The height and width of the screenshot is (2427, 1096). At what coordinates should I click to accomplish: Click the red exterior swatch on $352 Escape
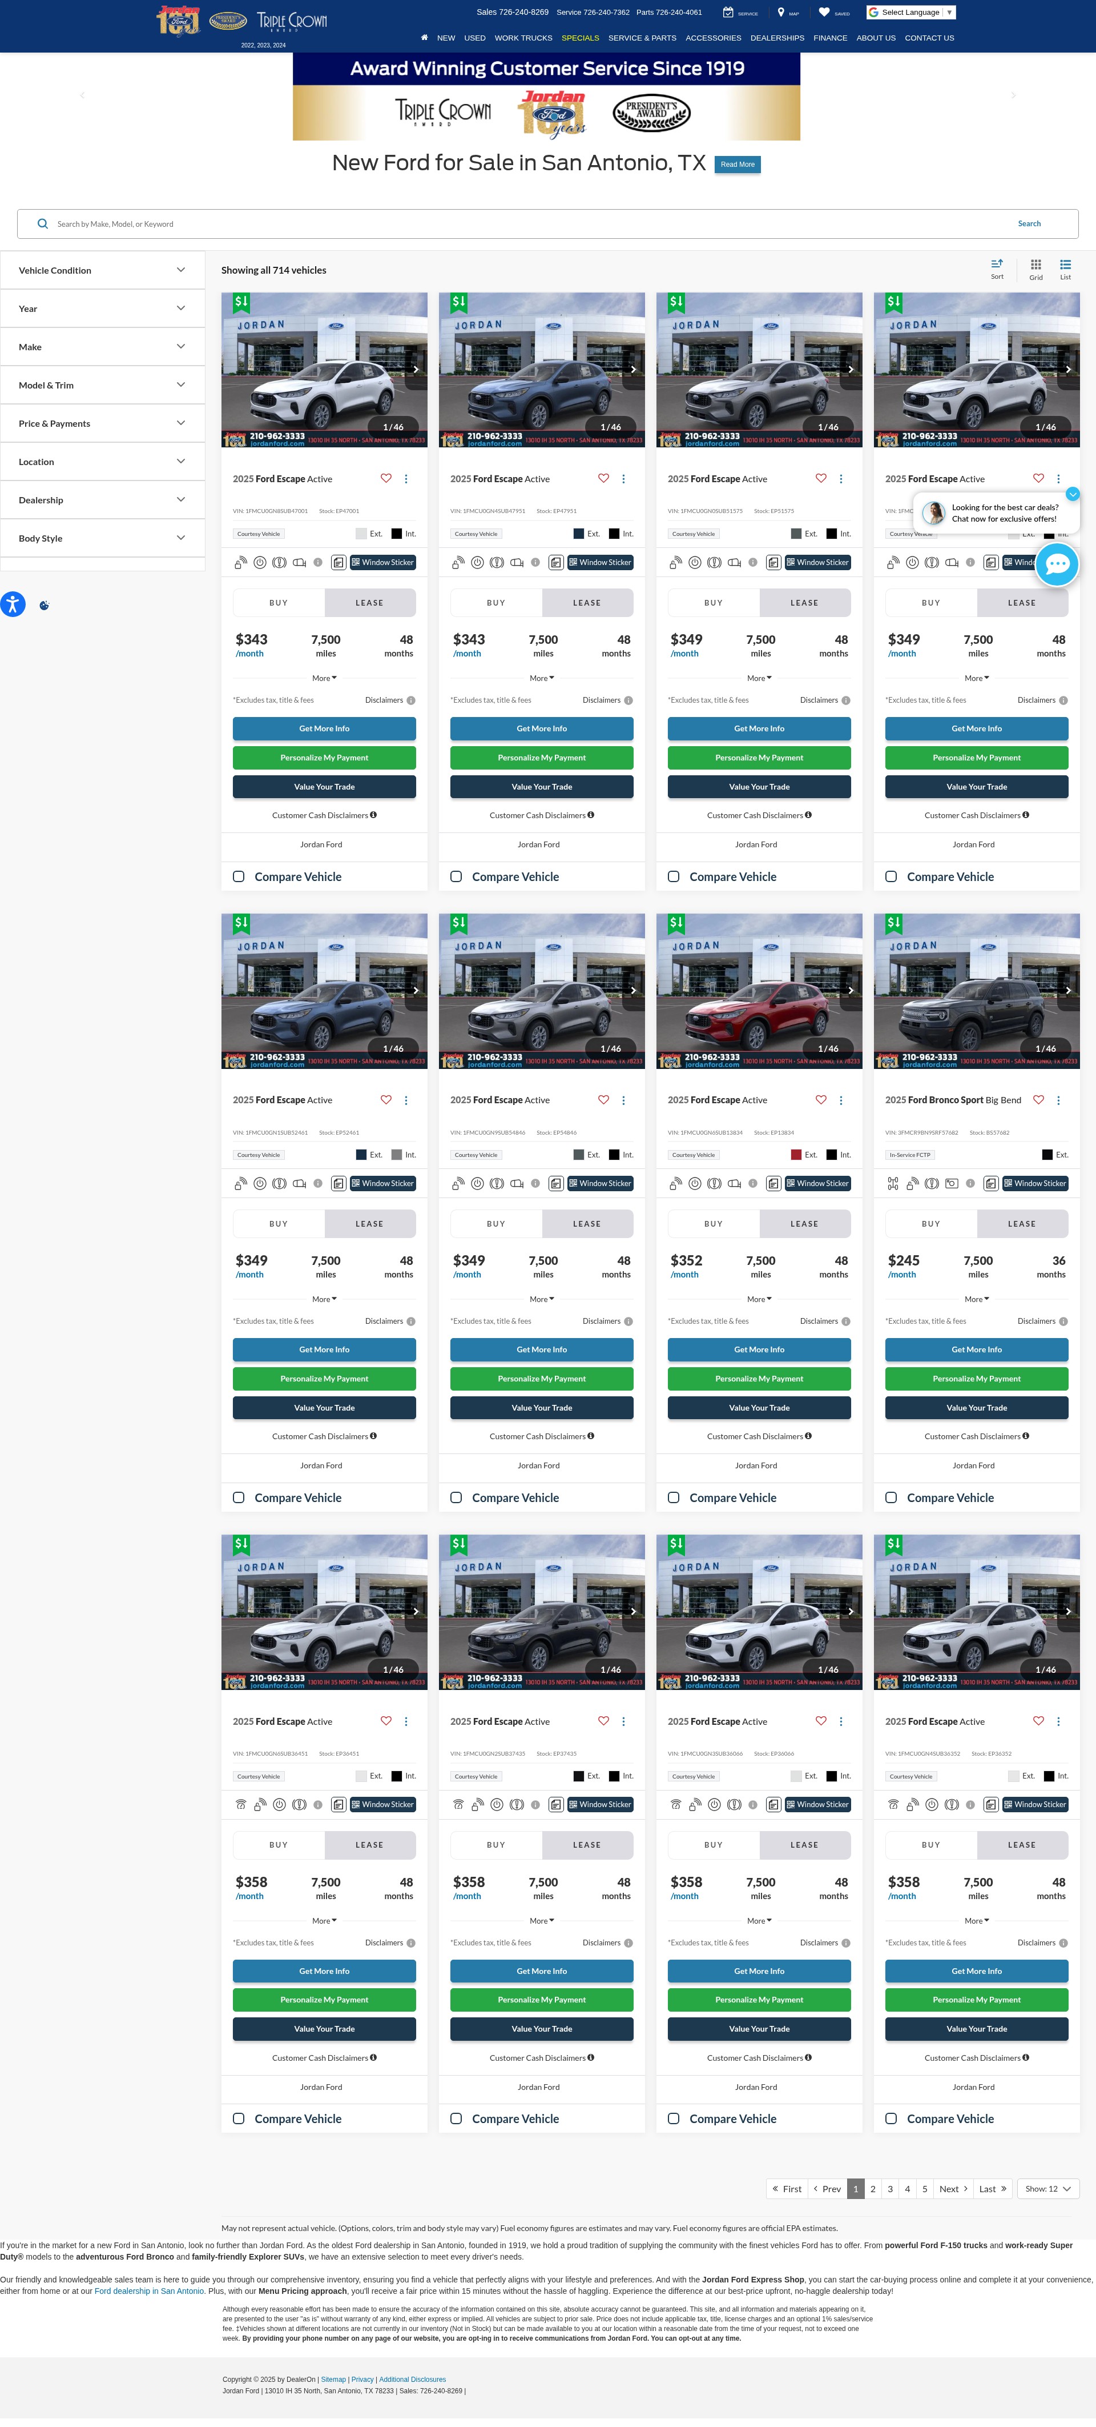[x=796, y=1154]
